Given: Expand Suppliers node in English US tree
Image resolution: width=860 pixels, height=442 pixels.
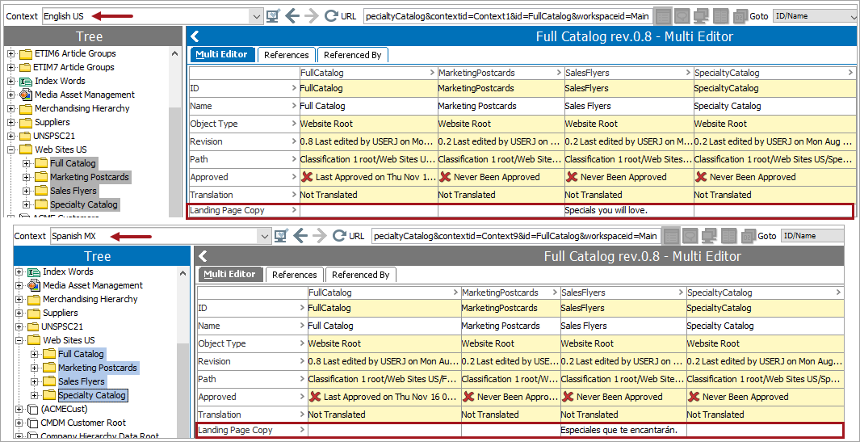Looking at the screenshot, I should tap(10, 122).
